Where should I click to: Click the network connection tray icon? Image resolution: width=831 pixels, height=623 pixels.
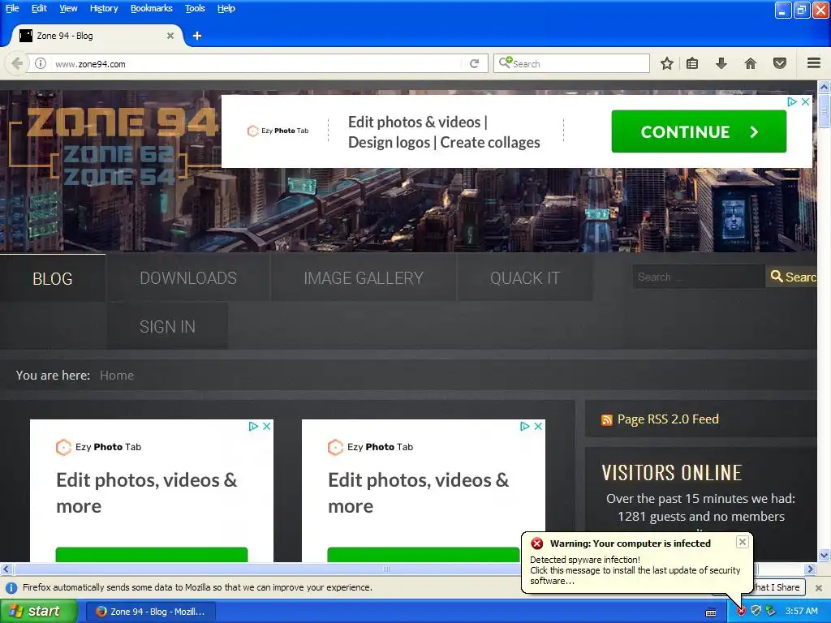tap(771, 611)
